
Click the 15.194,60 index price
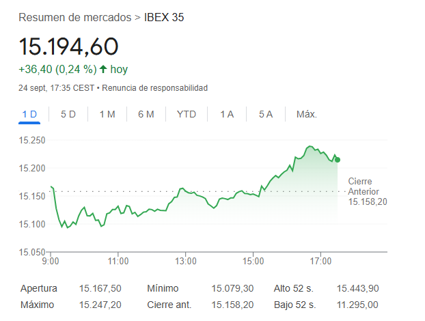pyautogui.click(x=68, y=46)
